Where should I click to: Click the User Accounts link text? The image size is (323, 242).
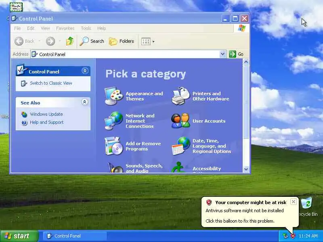(209, 121)
